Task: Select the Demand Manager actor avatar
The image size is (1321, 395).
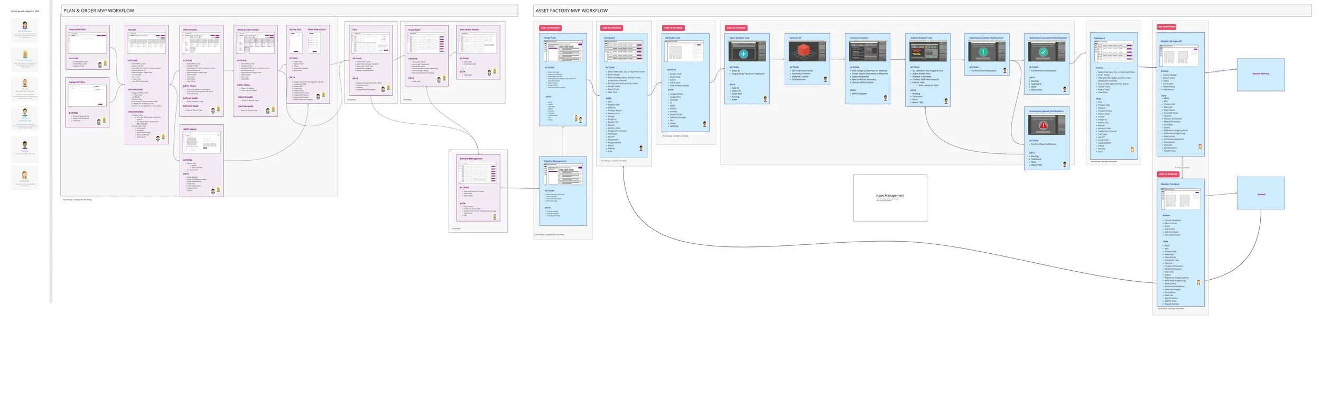Action: (25, 54)
